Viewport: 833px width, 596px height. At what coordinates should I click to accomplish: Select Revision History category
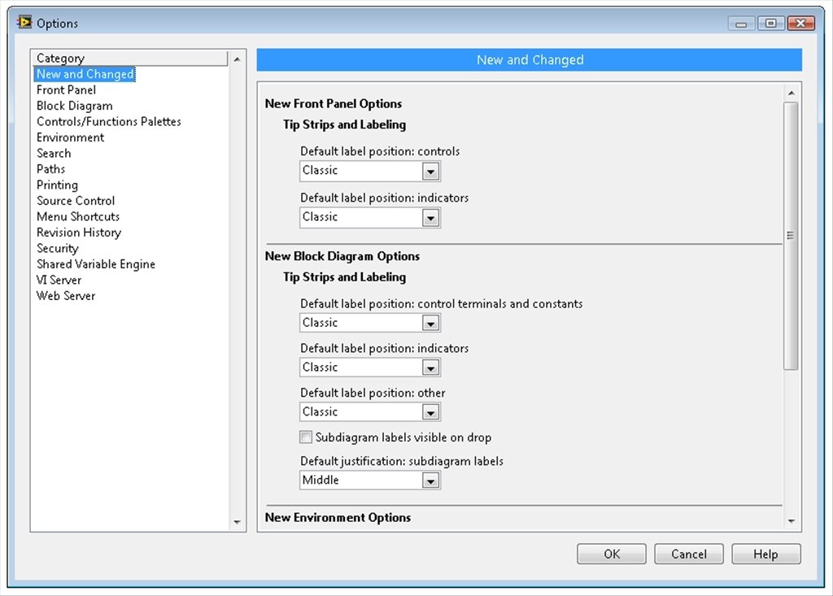tap(79, 233)
